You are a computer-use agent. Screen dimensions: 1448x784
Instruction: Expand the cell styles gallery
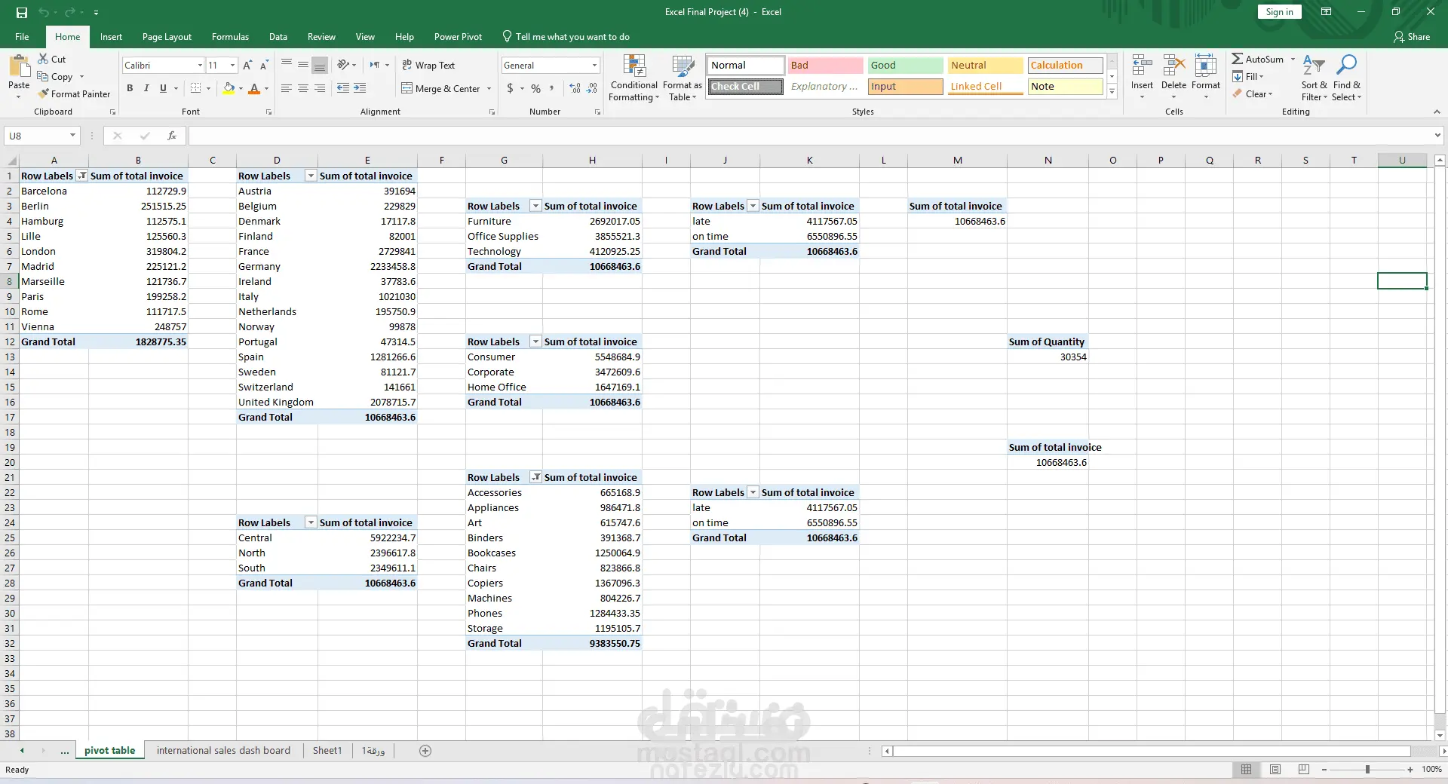pos(1112,91)
